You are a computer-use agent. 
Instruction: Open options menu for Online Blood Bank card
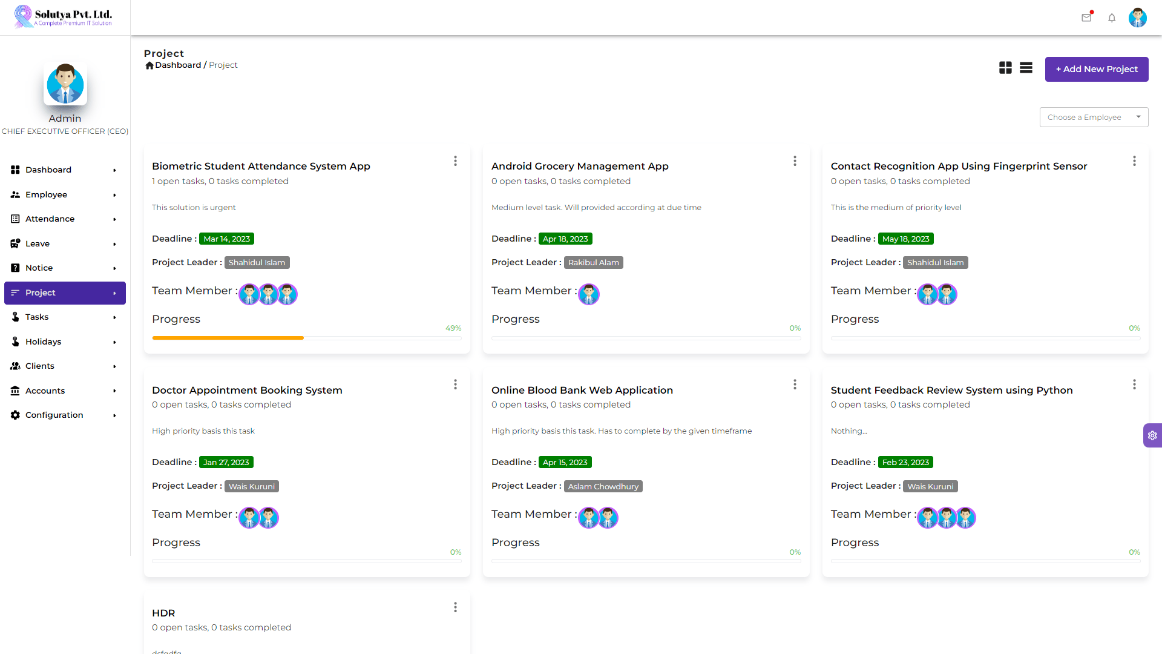coord(795,385)
